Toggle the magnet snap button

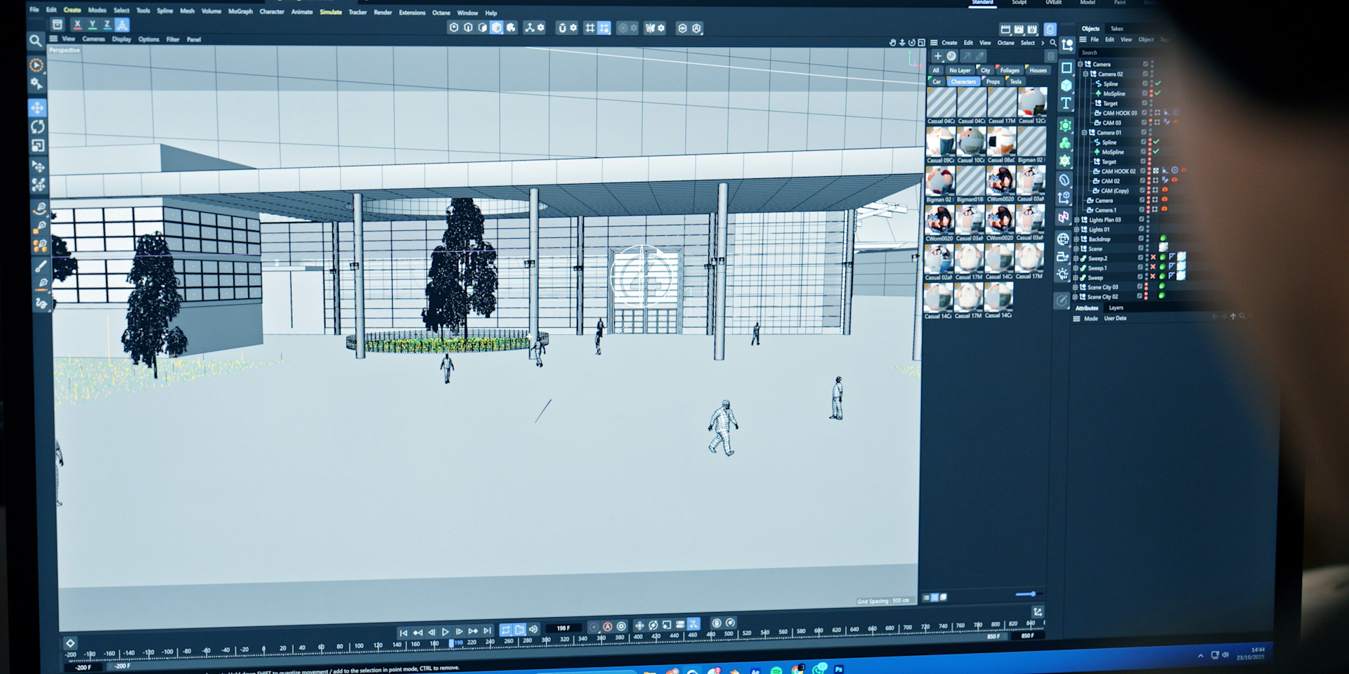561,28
